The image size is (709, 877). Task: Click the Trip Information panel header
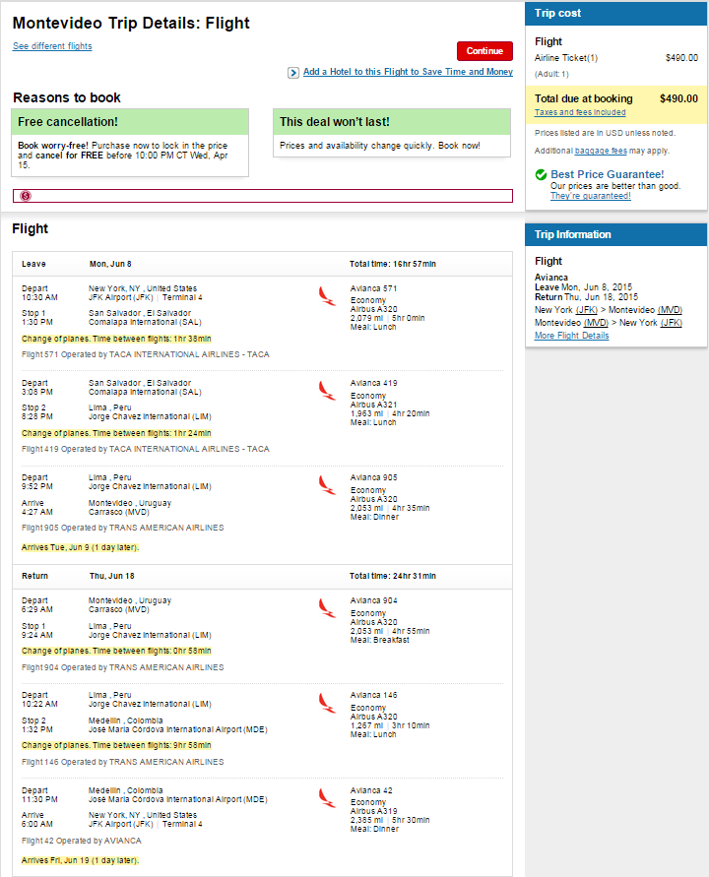click(616, 235)
